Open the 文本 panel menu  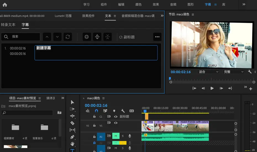pos(115,16)
